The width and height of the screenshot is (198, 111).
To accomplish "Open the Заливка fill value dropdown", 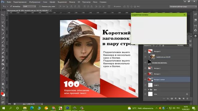I will click(x=190, y=45).
